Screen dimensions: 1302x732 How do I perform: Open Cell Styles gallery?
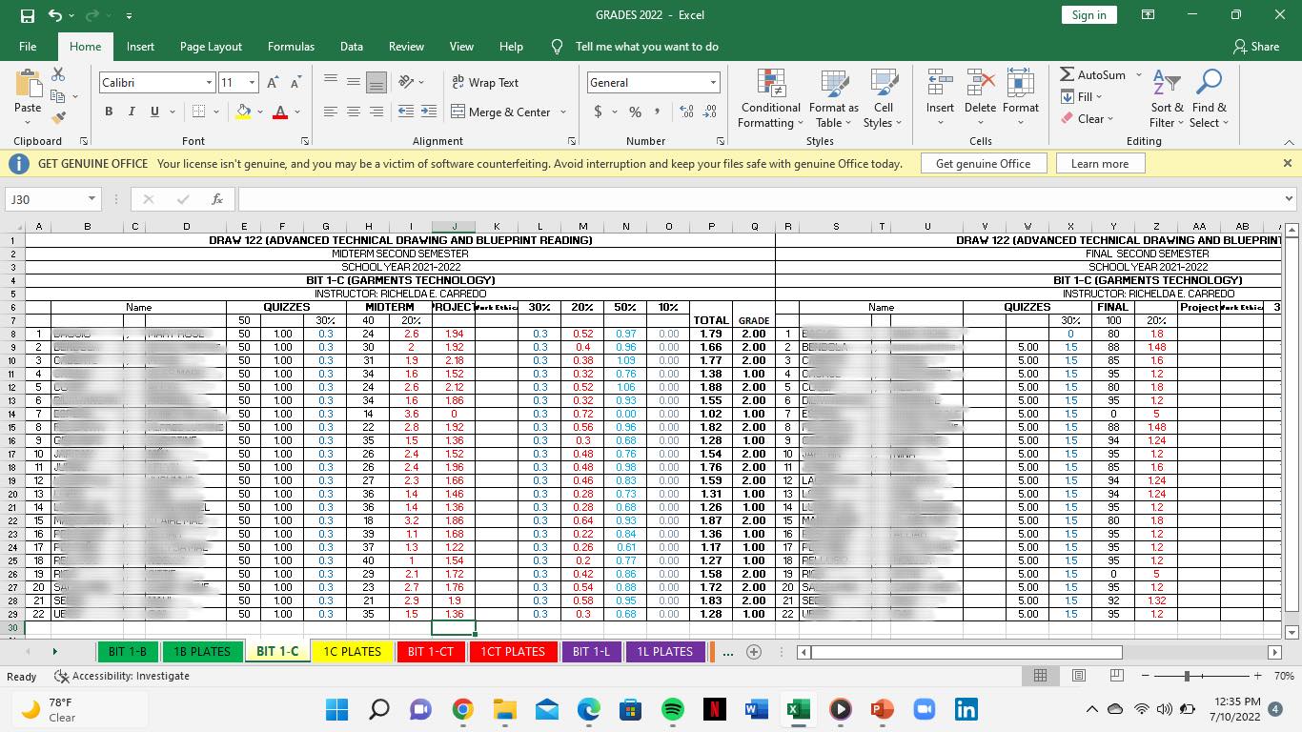tap(884, 98)
